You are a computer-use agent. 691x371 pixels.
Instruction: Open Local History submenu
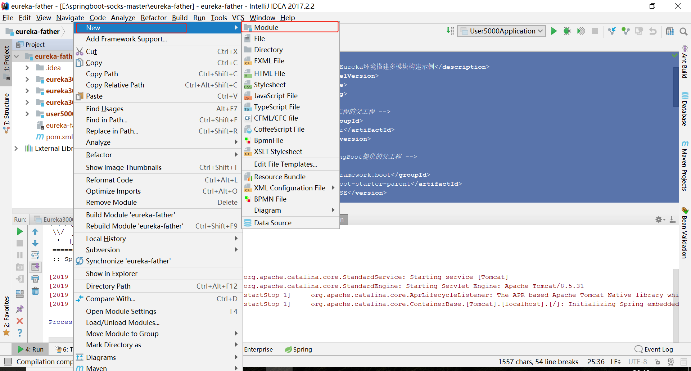[x=158, y=239]
